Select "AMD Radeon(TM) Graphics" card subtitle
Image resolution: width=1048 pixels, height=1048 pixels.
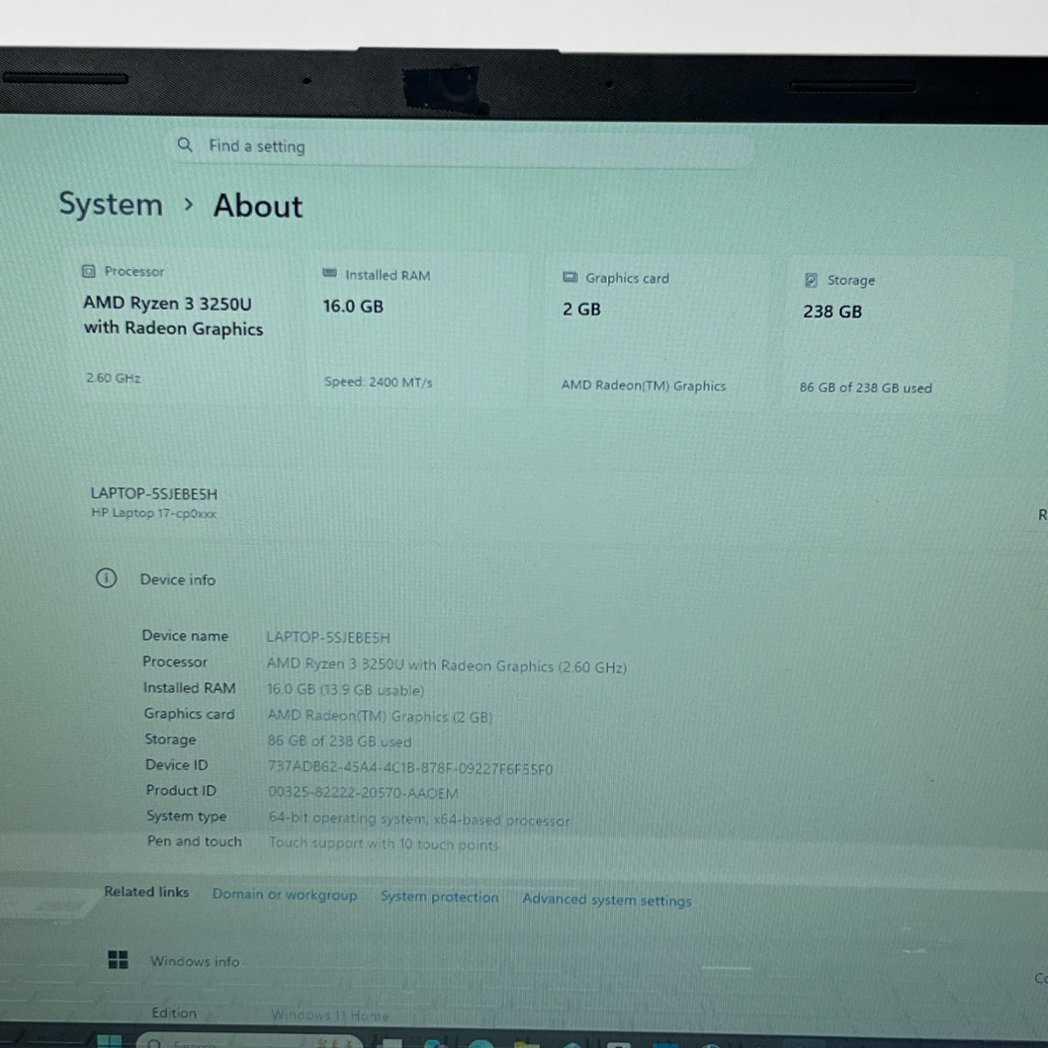pyautogui.click(x=644, y=385)
